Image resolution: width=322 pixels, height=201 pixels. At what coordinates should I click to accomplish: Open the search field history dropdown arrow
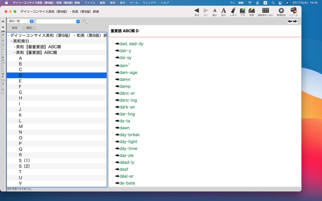pyautogui.click(x=78, y=21)
